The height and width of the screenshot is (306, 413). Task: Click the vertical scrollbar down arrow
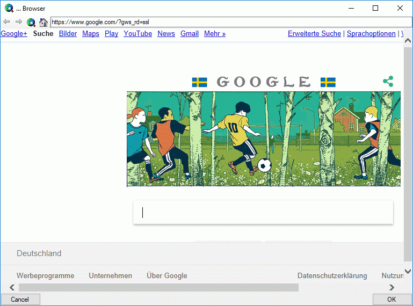click(408, 271)
